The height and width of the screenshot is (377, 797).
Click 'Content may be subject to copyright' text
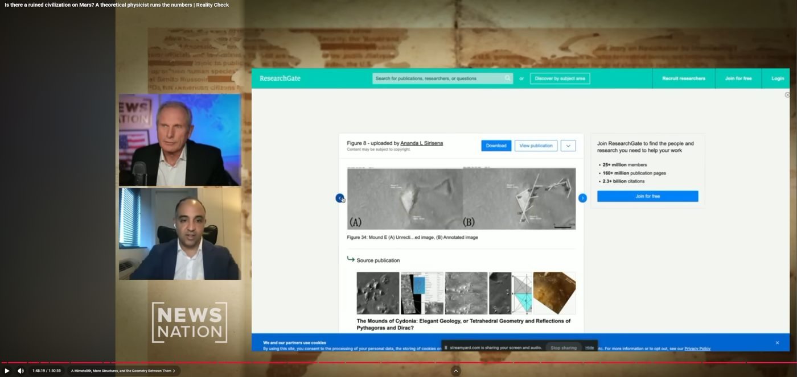[379, 150]
